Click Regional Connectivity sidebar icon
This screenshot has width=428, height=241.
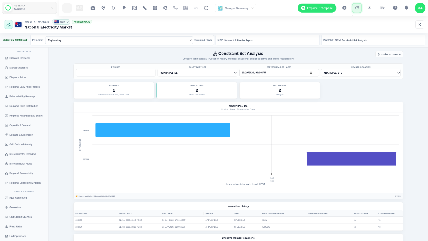point(6,173)
